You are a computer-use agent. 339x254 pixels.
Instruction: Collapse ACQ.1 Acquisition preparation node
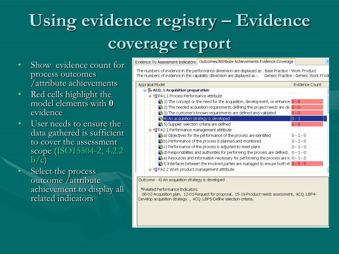145,90
